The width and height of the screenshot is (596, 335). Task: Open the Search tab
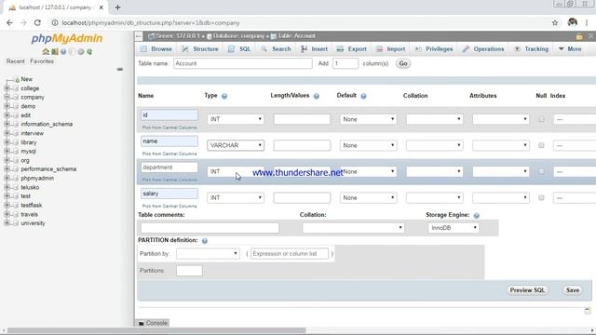276,49
